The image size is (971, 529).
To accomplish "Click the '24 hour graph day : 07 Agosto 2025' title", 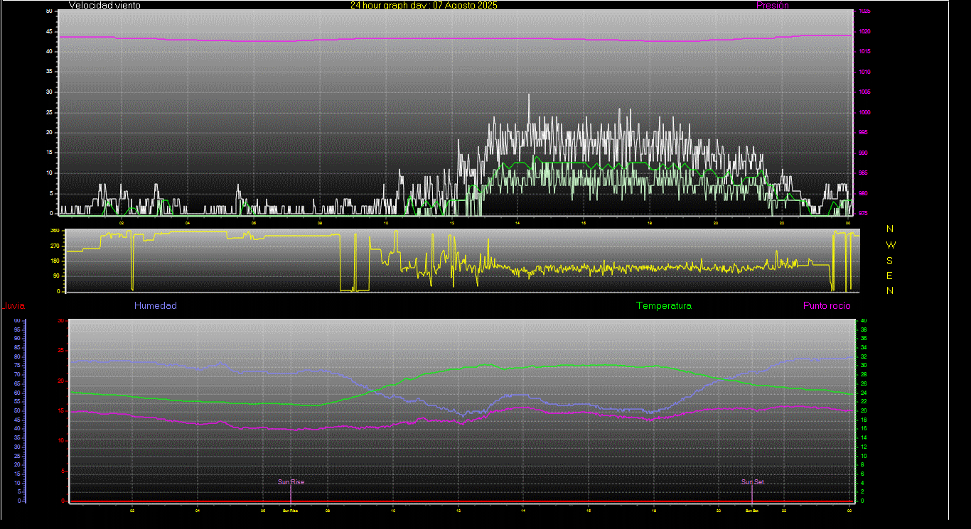I will (x=424, y=5).
